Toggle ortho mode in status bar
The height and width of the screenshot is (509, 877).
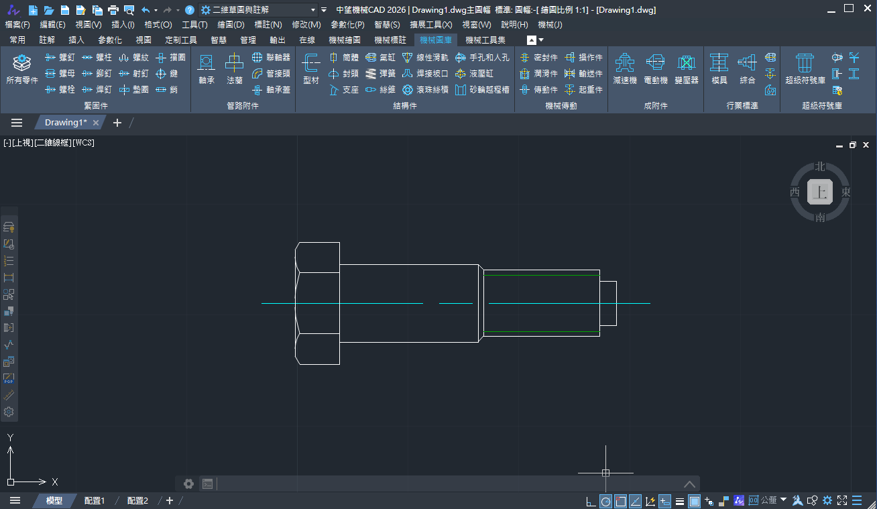(591, 501)
